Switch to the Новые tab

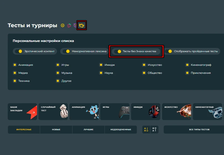[x=56, y=129]
